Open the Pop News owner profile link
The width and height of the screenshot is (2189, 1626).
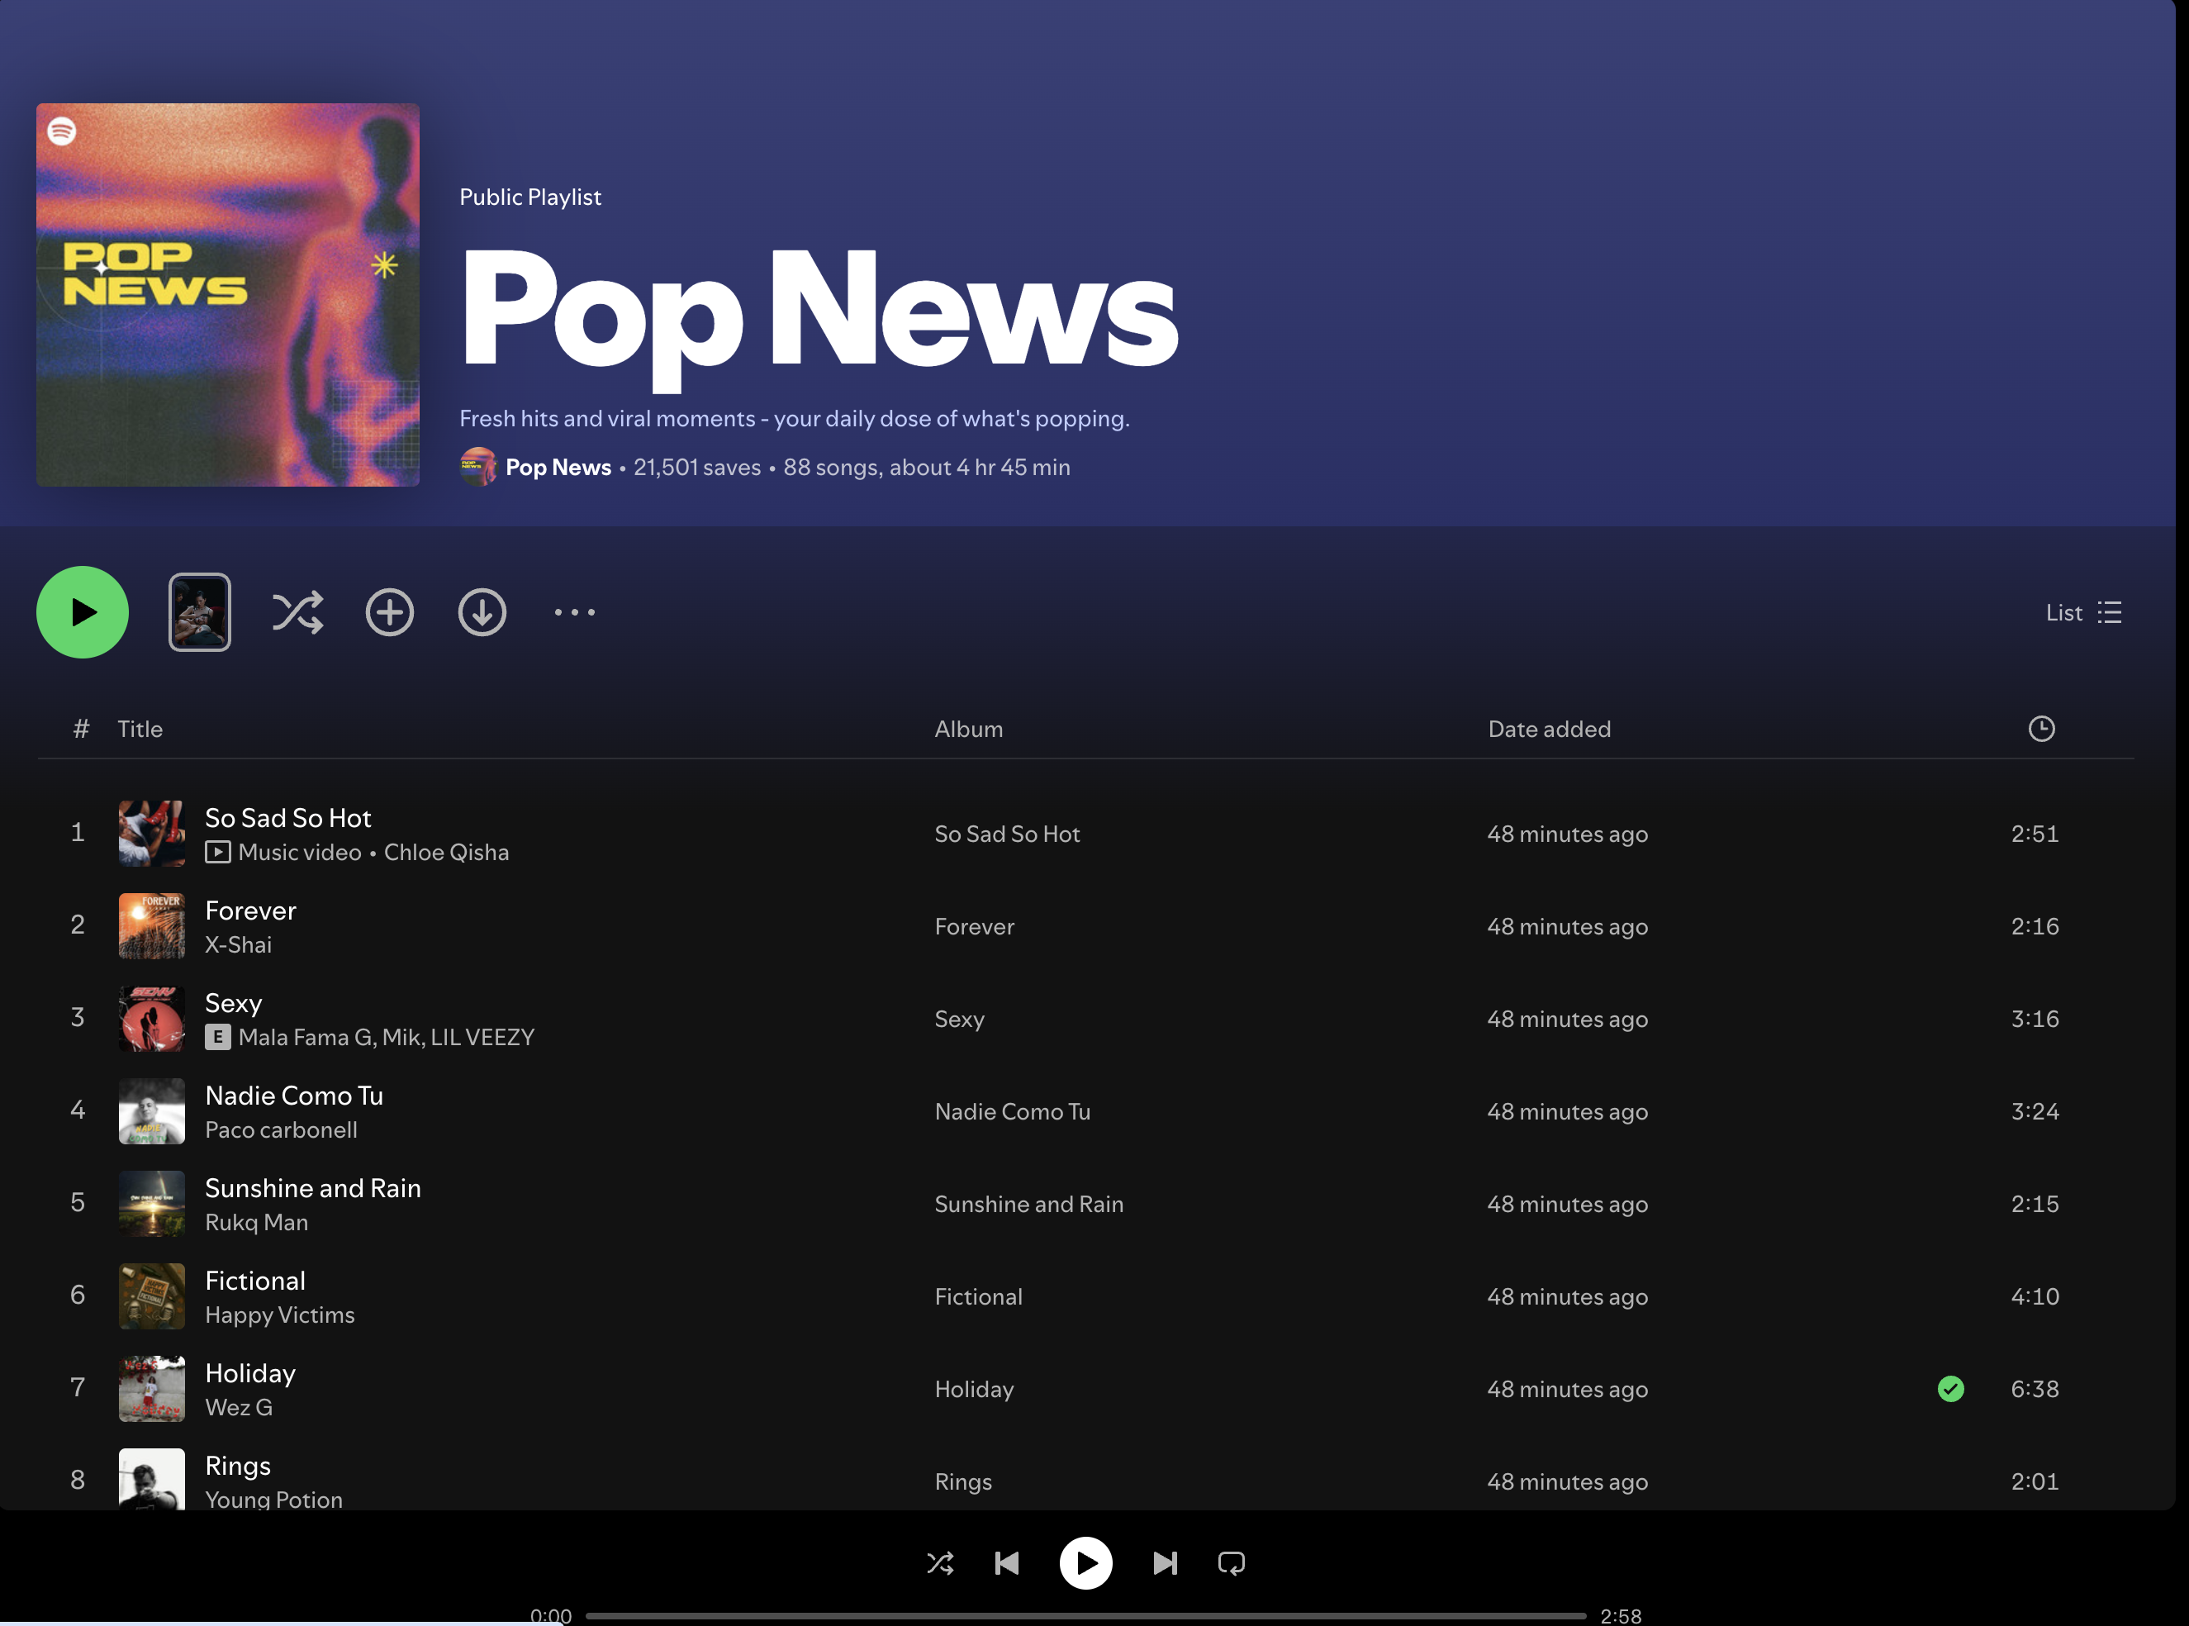pyautogui.click(x=558, y=468)
